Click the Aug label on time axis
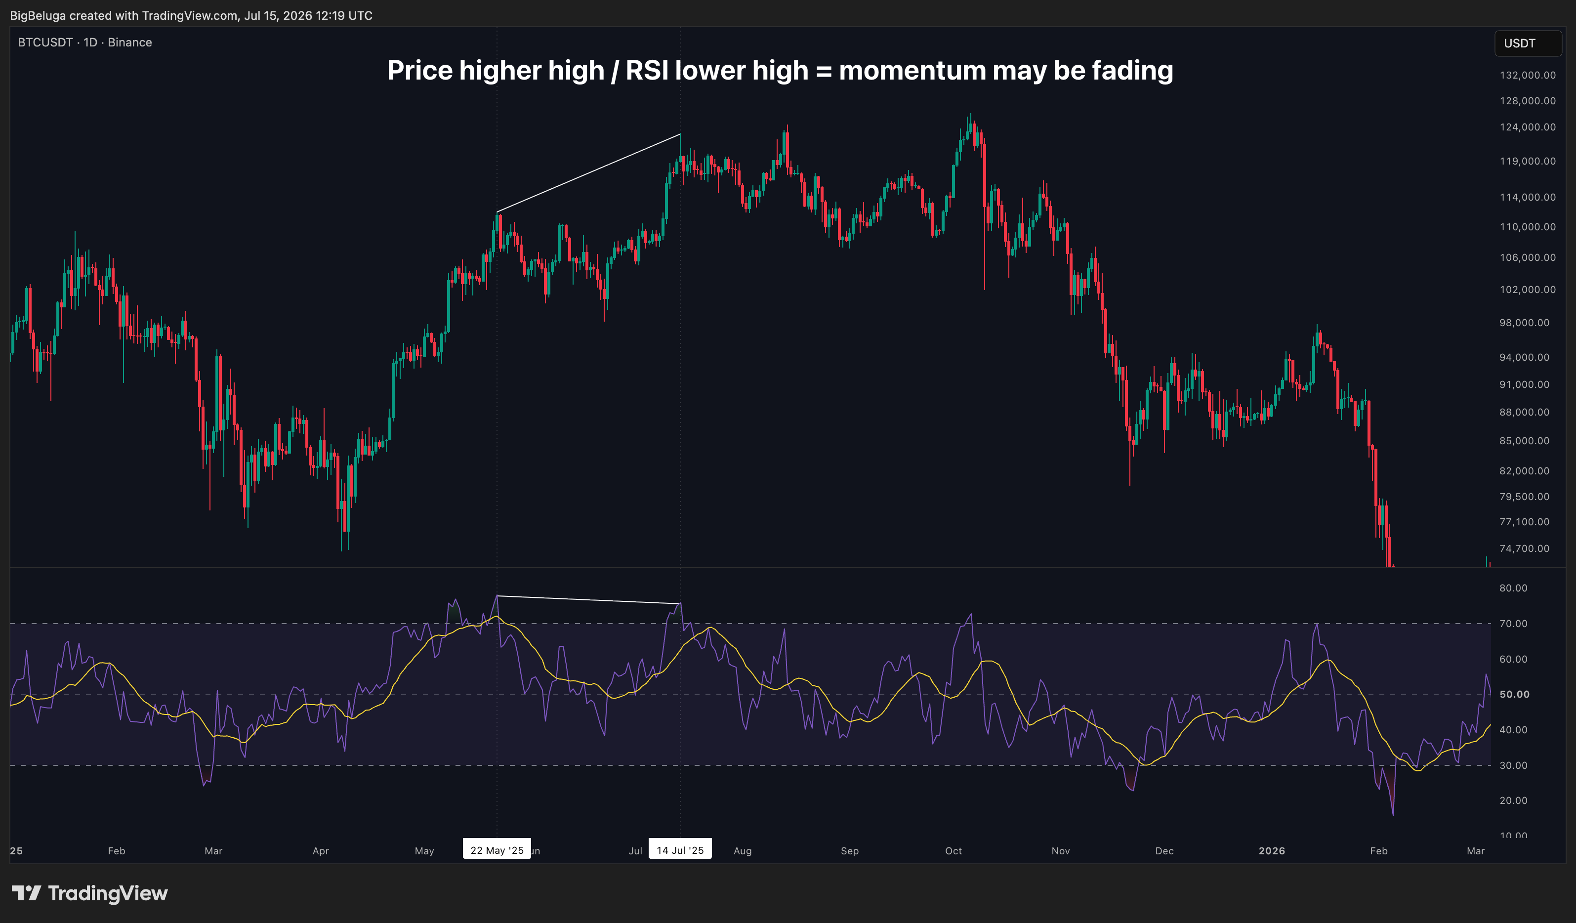 pyautogui.click(x=743, y=850)
